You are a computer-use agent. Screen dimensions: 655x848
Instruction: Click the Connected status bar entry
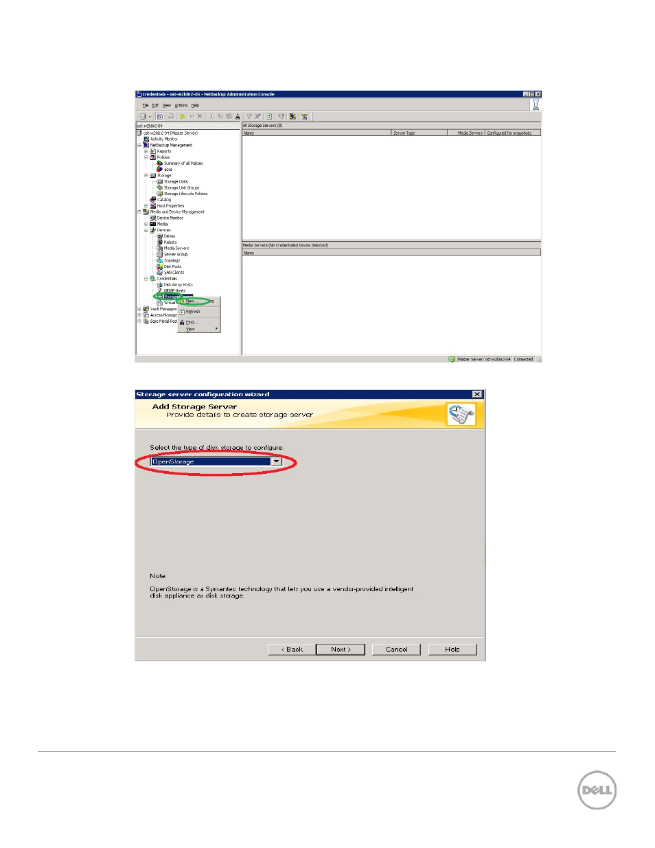coord(523,359)
